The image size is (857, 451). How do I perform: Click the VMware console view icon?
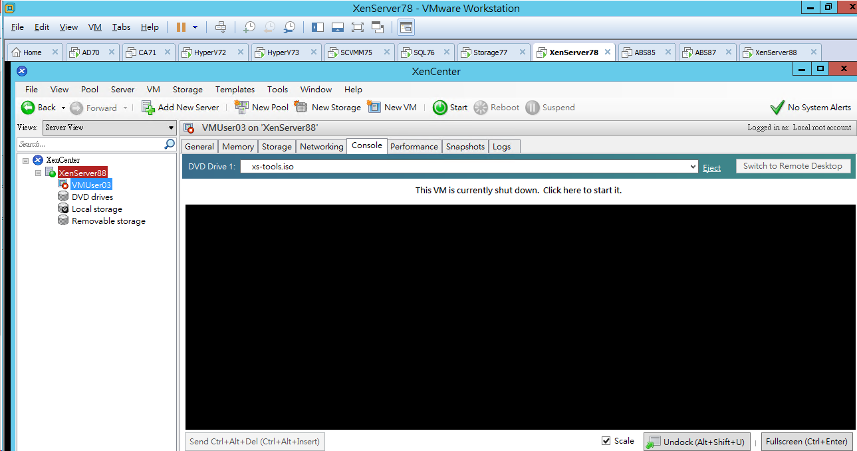coord(406,27)
